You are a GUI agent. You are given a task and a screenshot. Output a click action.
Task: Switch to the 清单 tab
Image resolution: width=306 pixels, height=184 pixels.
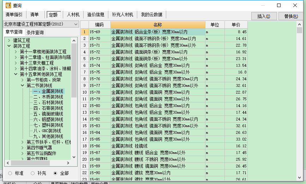click(34, 14)
